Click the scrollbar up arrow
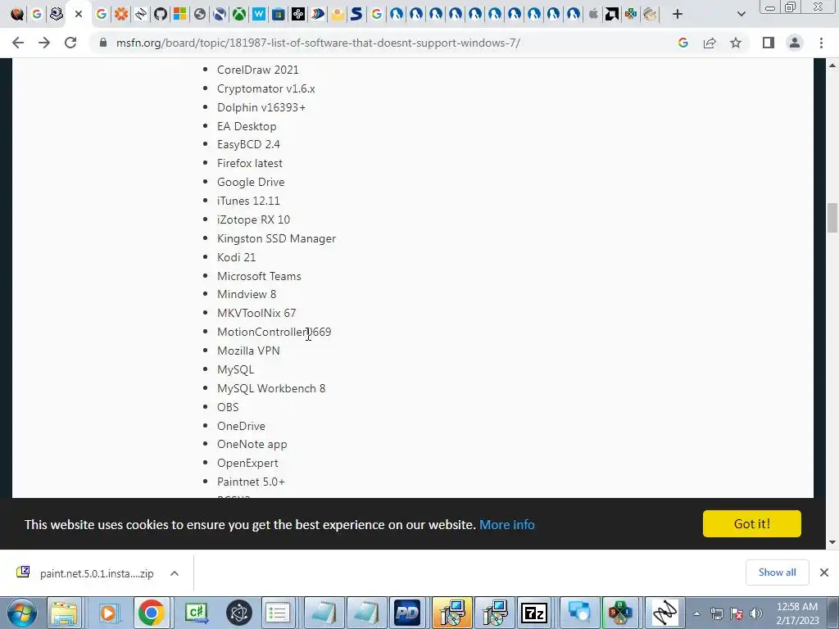839x629 pixels. click(x=832, y=66)
